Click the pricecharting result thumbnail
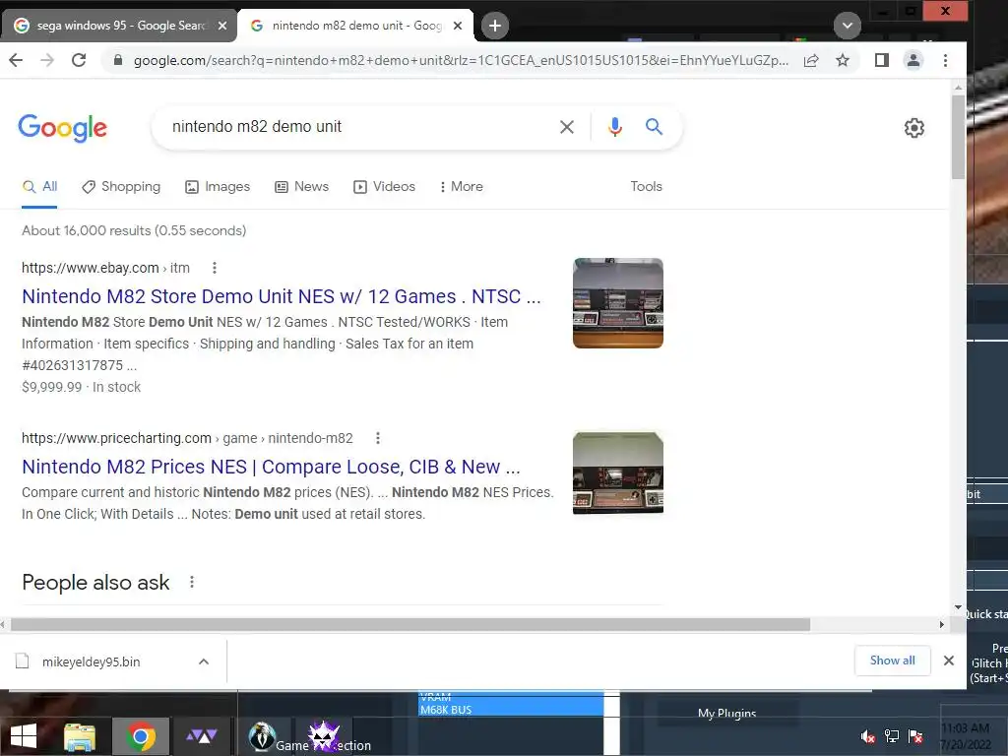1008x756 pixels. point(618,473)
